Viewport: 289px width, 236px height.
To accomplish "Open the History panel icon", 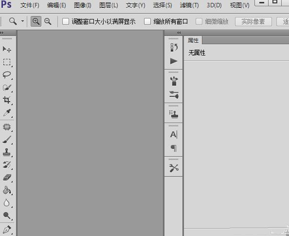I will pos(174,48).
